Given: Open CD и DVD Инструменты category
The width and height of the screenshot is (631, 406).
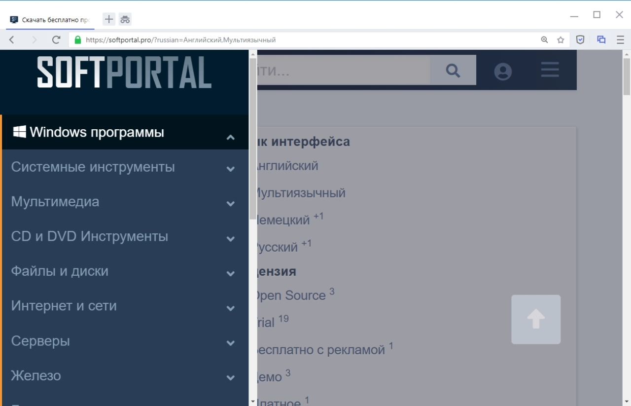Looking at the screenshot, I should point(90,236).
